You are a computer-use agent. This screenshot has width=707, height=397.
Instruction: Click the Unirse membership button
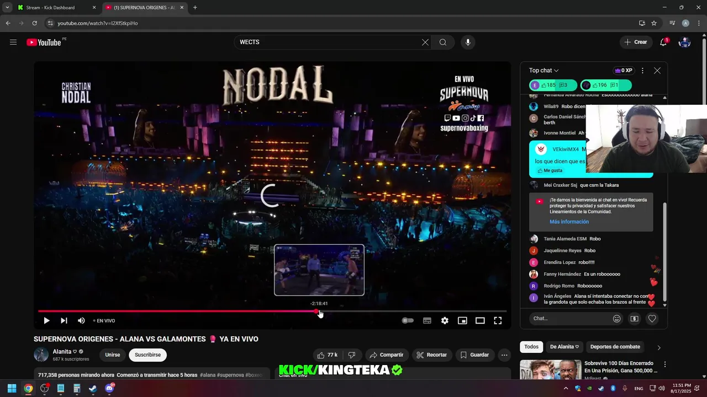click(113, 355)
